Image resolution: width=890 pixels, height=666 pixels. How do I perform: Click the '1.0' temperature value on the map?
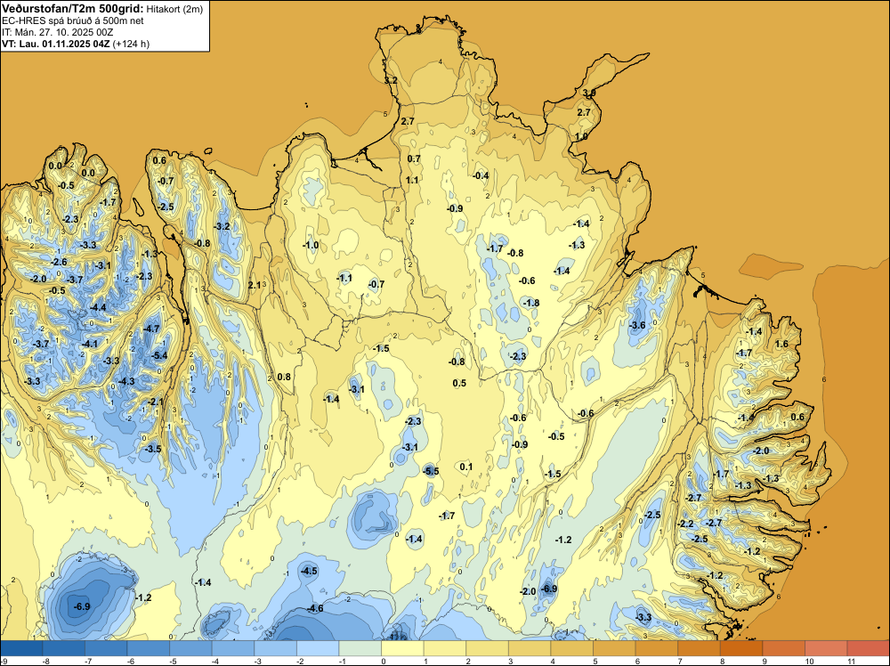(581, 136)
